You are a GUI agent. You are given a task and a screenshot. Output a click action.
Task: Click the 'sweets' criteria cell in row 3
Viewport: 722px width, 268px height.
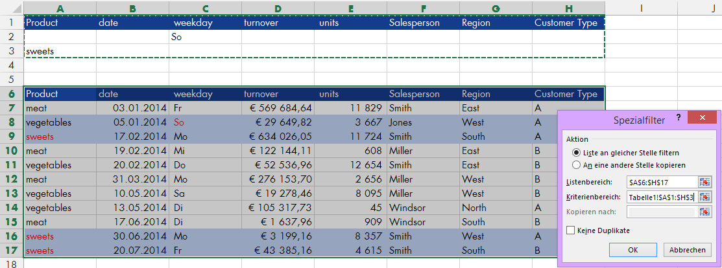point(60,51)
